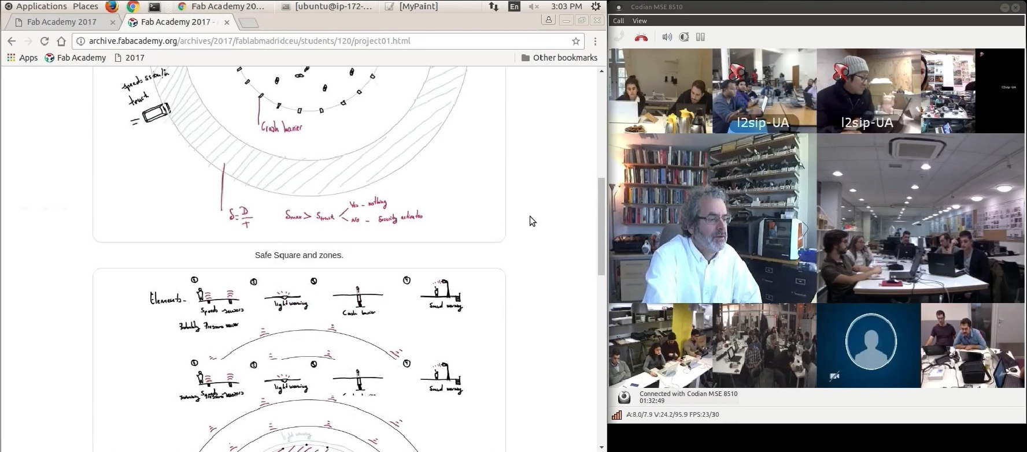Viewport: 1027px width, 452px height.
Task: Launch Chrome from the top panel
Action: 133,6
